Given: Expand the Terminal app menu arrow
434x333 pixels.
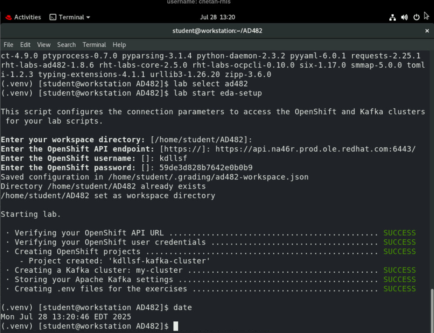Looking at the screenshot, I should [x=88, y=17].
